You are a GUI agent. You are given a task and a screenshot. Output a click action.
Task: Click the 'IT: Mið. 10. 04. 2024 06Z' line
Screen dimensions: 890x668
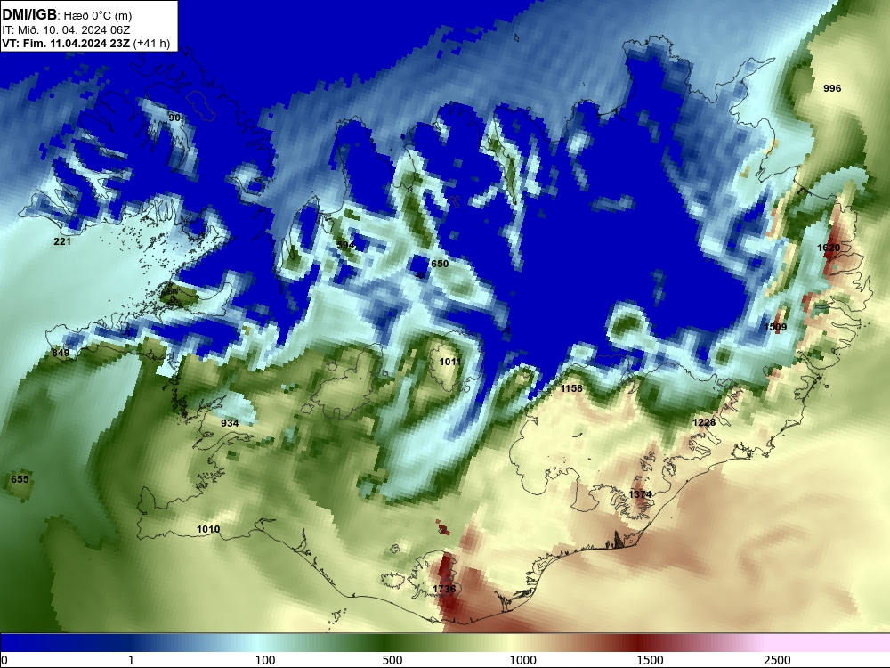pyautogui.click(x=66, y=29)
